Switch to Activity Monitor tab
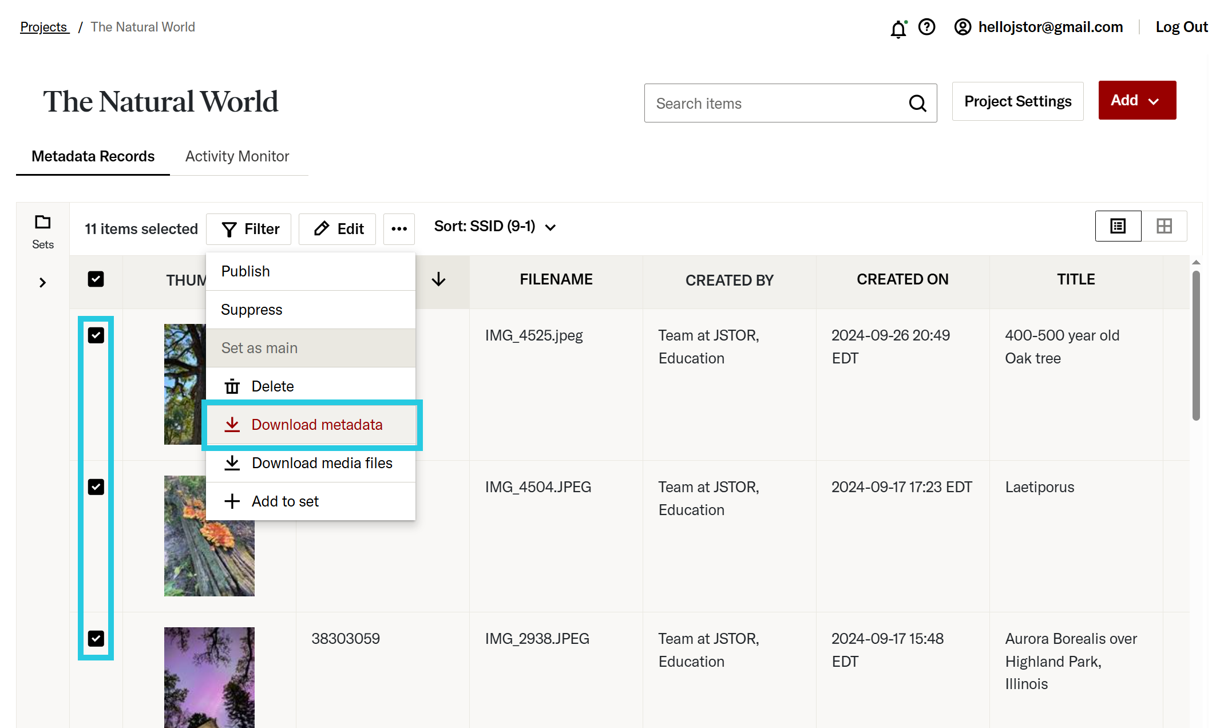This screenshot has height=728, width=1216. coord(237,156)
